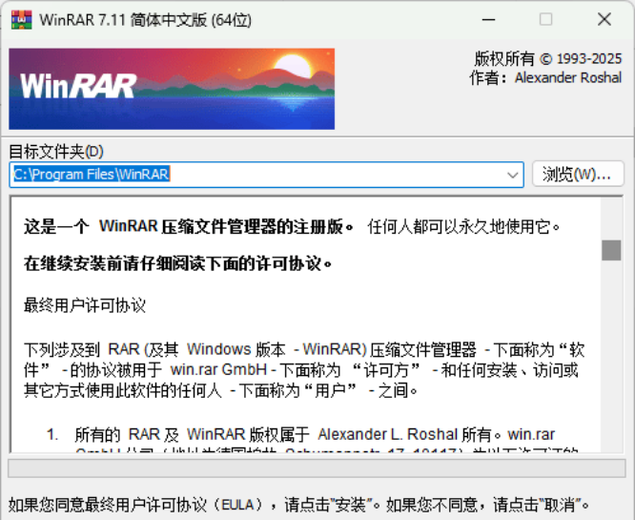Click clause 1 mentioning Alexander L. Roshal
Image resolution: width=635 pixels, height=520 pixels.
pos(315,439)
